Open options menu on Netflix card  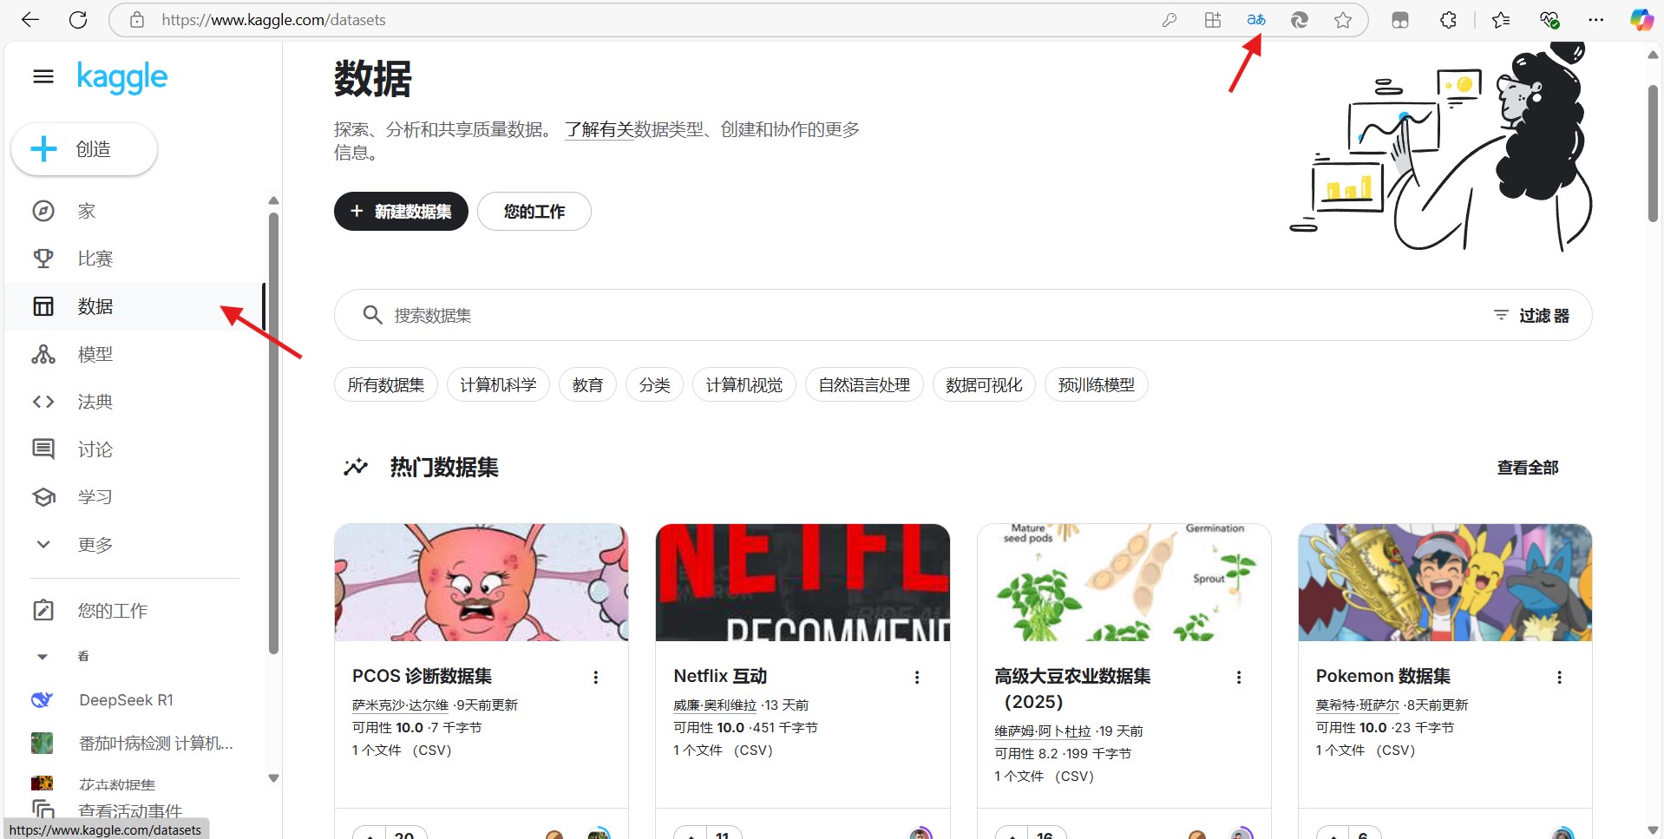917,678
